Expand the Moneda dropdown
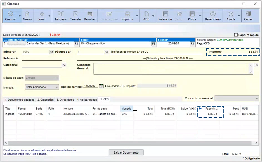Screen dimensions: 262x162 [x=57, y=87]
